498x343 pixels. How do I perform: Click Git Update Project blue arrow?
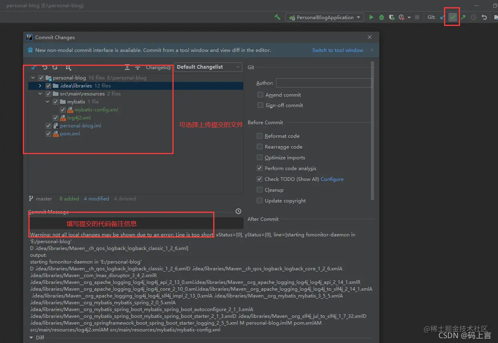[442, 17]
